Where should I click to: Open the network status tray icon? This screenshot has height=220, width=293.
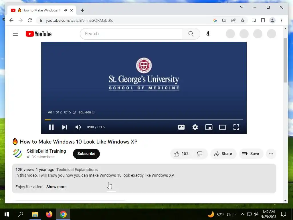point(249,214)
